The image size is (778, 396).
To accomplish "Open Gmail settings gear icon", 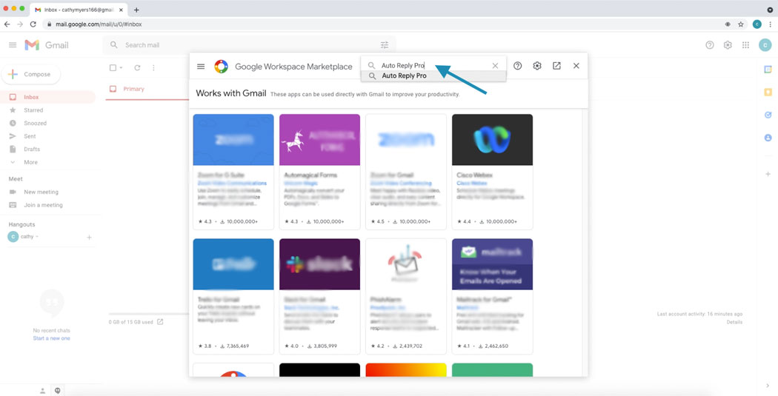I will (728, 45).
